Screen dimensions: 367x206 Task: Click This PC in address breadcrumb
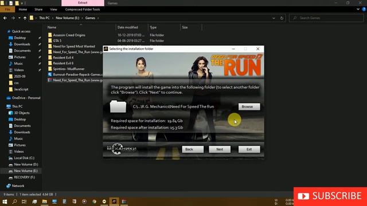[x=44, y=18]
